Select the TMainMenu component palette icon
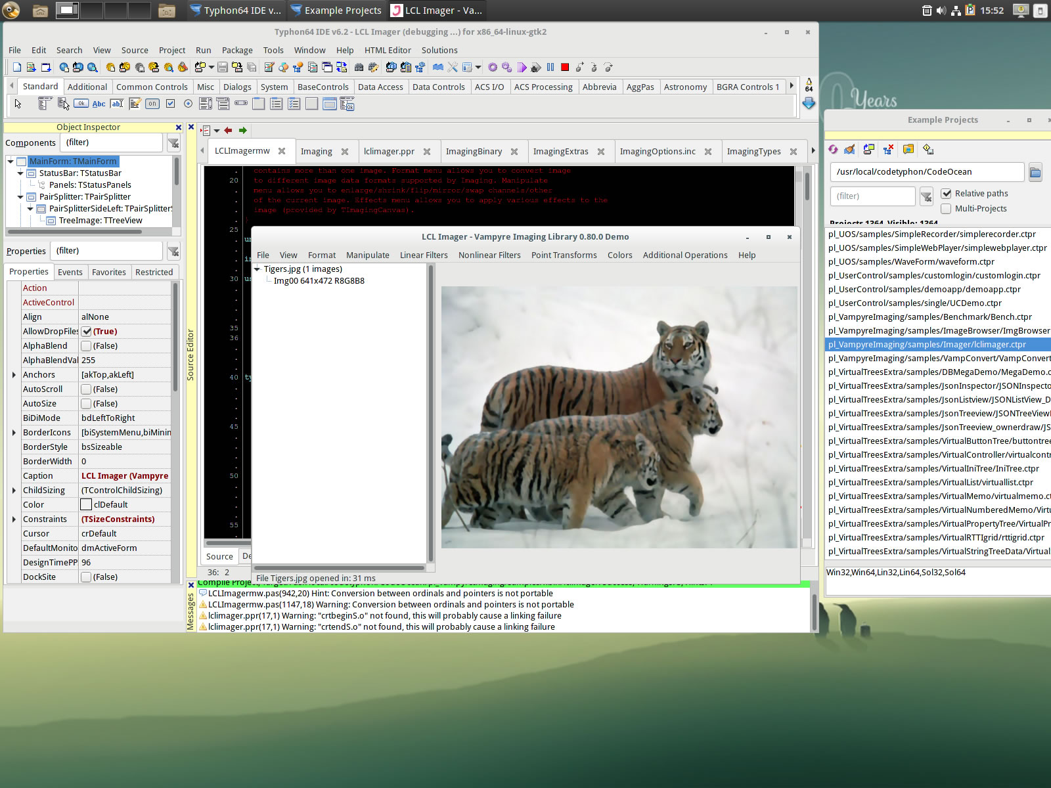The image size is (1051, 788). pyautogui.click(x=45, y=103)
